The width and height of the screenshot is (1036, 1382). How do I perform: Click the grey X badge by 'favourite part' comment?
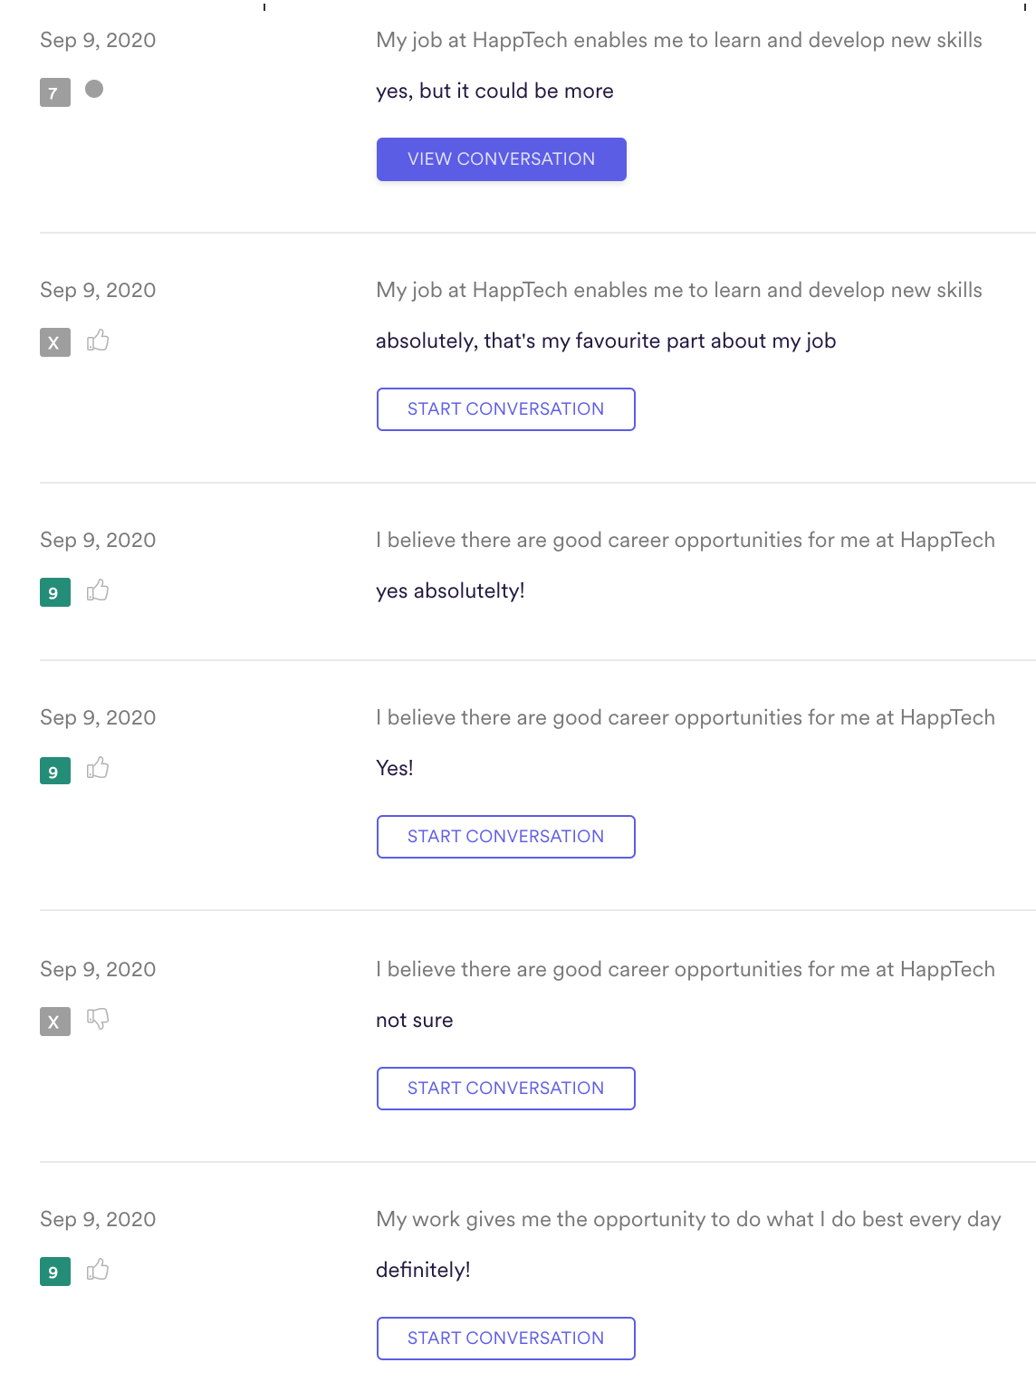pos(55,342)
